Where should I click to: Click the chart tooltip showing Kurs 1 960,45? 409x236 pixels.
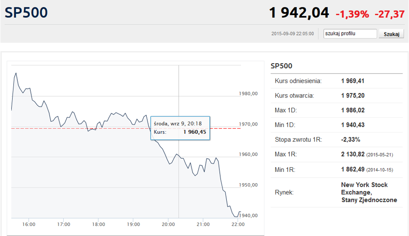click(180, 128)
